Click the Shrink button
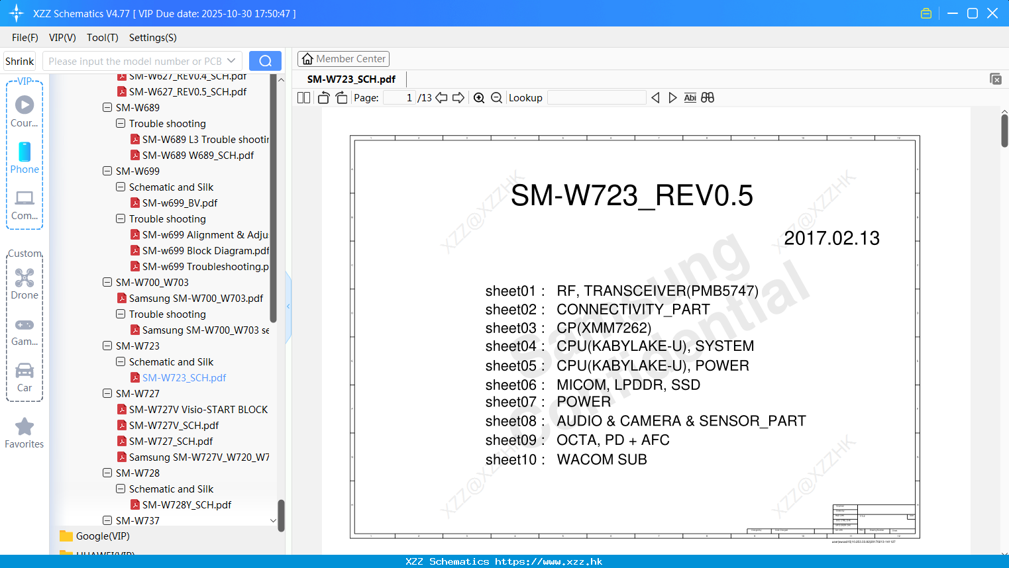 (20, 61)
